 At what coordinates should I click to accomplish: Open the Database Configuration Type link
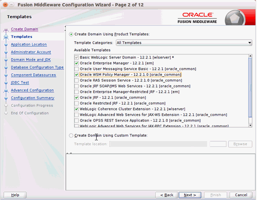(37, 67)
